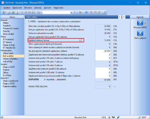Select Základ daně section

click(8, 53)
